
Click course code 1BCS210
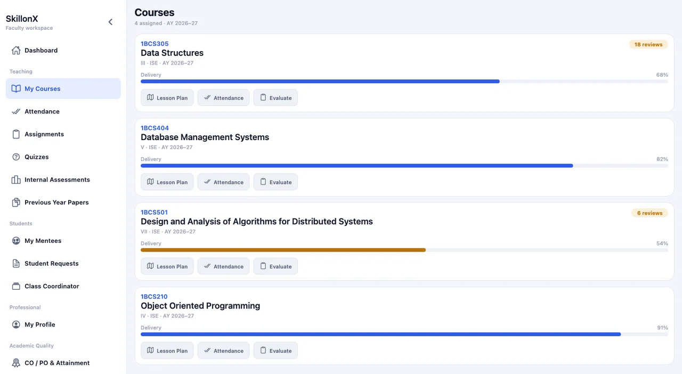coord(154,296)
